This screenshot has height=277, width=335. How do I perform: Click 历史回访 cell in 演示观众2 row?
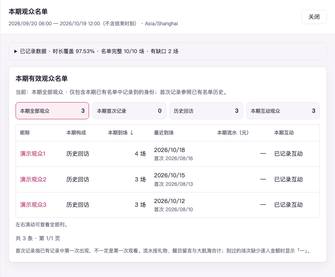click(x=78, y=179)
